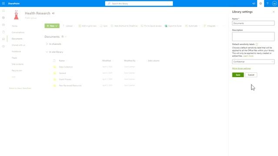
Task: Click the globe icon in app bar
Action: tap(3, 18)
